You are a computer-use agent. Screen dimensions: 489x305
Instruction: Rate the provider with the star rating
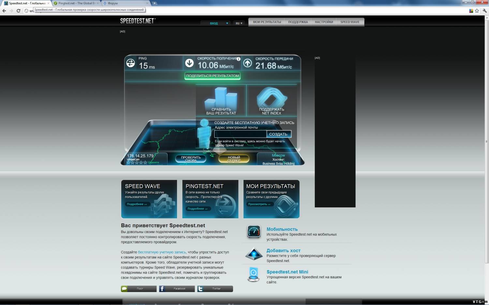[x=137, y=162]
